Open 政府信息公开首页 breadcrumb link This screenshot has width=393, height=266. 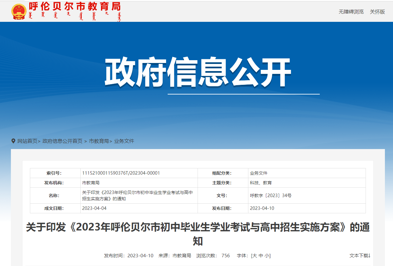click(x=62, y=141)
